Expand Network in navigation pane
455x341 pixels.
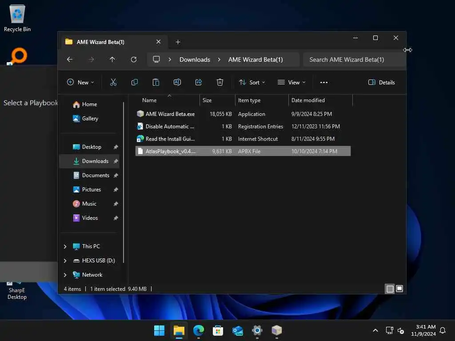pos(65,275)
